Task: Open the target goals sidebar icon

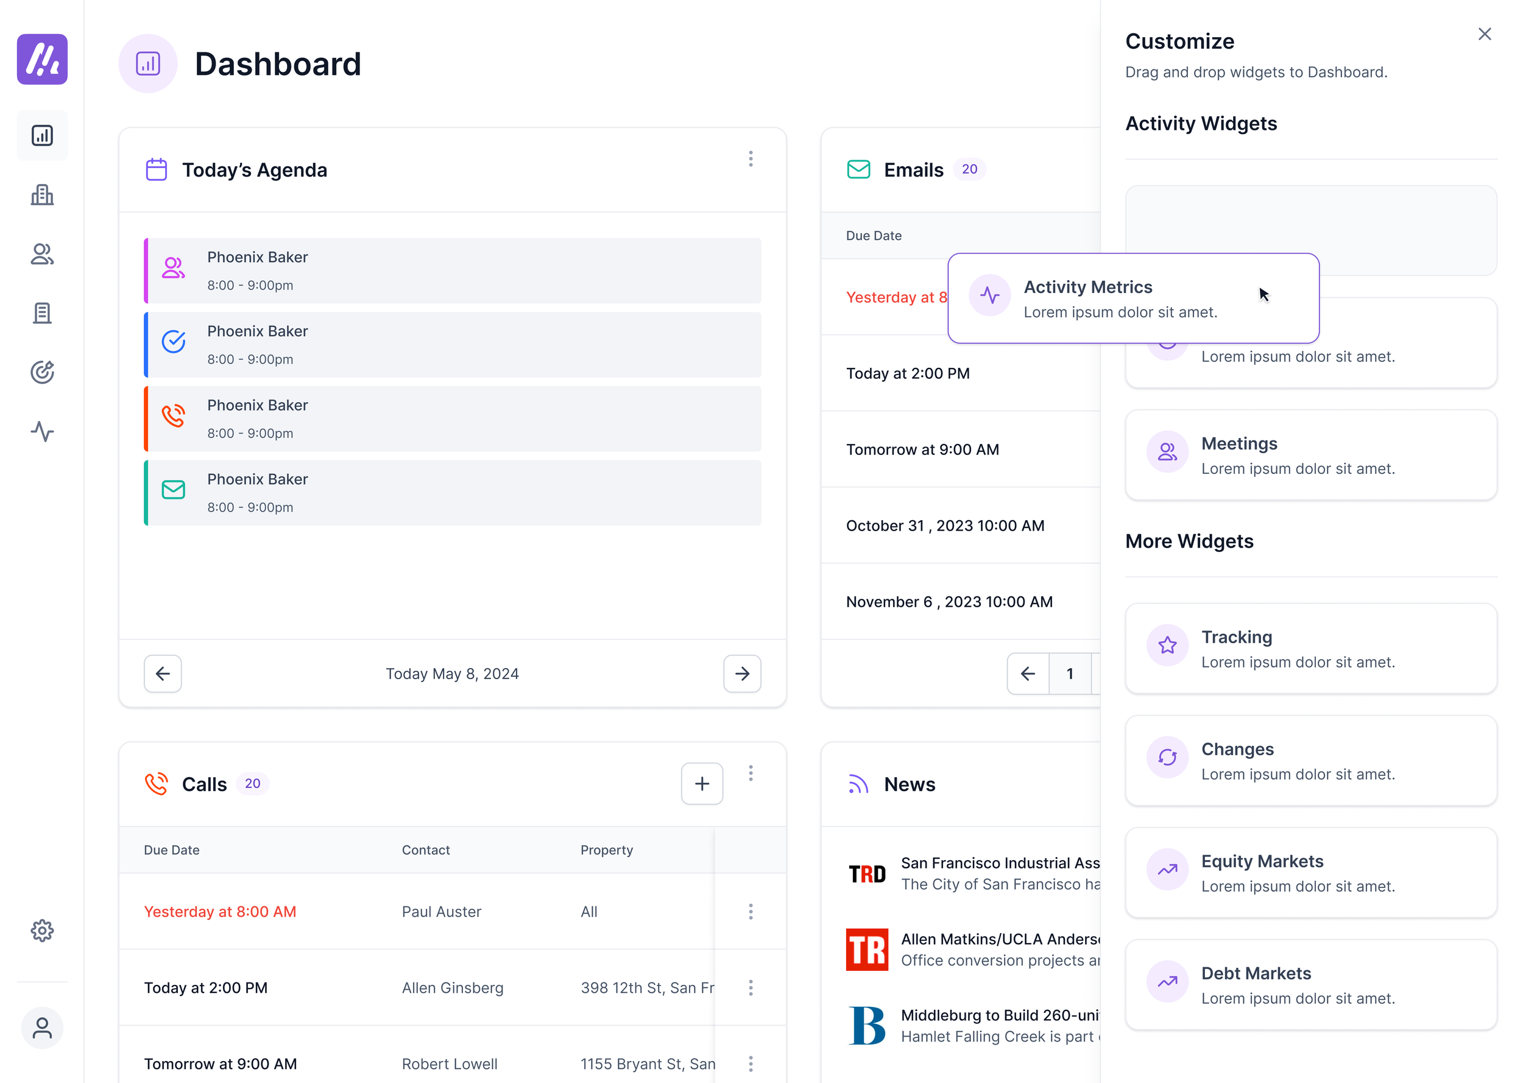Action: (x=42, y=372)
